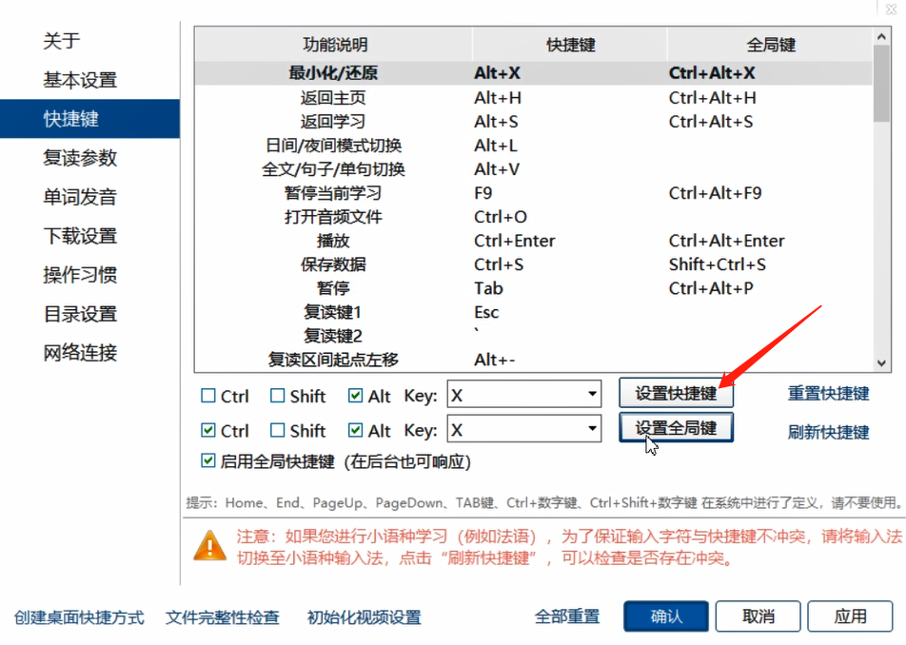Toggle the Ctrl checkbox in the second row
Viewport: 906px width, 645px height.
(x=207, y=429)
